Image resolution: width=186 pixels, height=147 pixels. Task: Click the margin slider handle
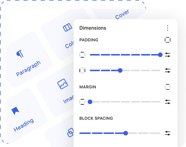[x=90, y=102]
